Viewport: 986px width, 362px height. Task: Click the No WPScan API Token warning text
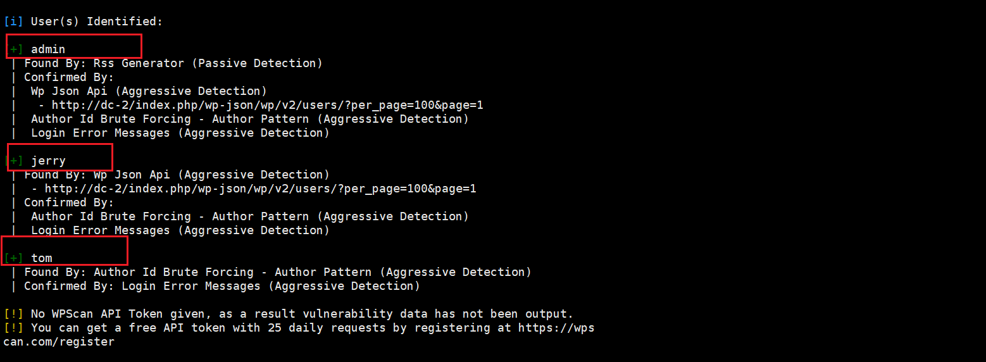302,314
